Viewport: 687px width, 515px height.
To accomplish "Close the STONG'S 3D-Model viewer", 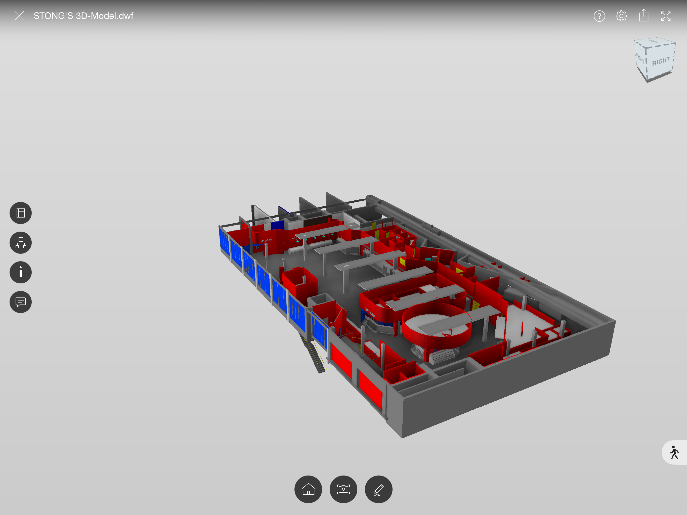I will coord(19,16).
